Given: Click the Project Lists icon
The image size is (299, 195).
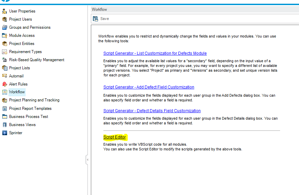Looking at the screenshot, I should [x=5, y=68].
